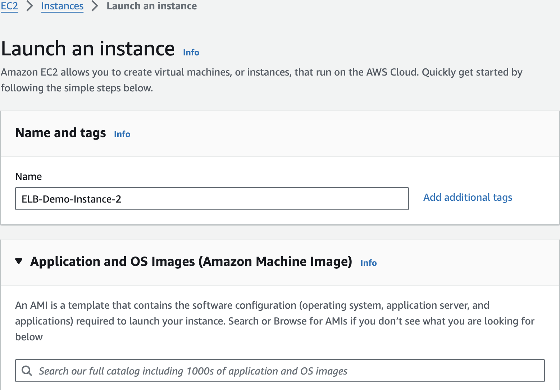Open Info link for Name and tags
This screenshot has height=390, width=560.
[x=122, y=134]
